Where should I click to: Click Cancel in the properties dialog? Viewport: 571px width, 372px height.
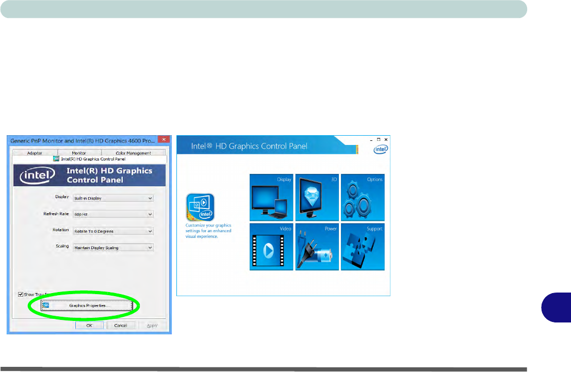tap(121, 326)
